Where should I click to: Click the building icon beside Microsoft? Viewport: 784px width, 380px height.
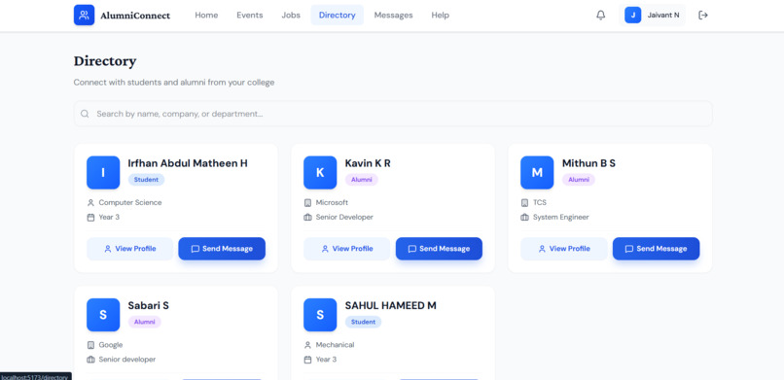click(x=307, y=203)
